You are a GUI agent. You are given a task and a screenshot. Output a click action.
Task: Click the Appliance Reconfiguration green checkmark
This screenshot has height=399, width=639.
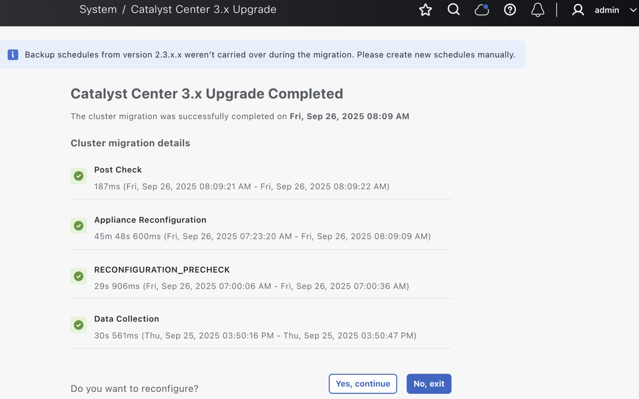pos(79,226)
